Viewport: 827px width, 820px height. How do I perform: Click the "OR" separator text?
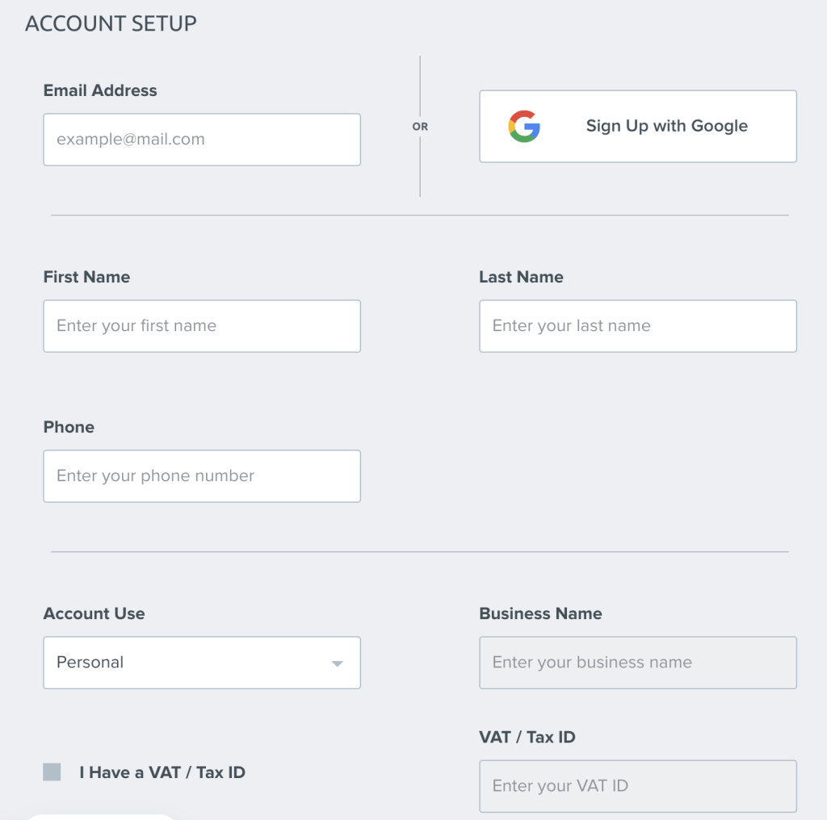click(x=420, y=126)
